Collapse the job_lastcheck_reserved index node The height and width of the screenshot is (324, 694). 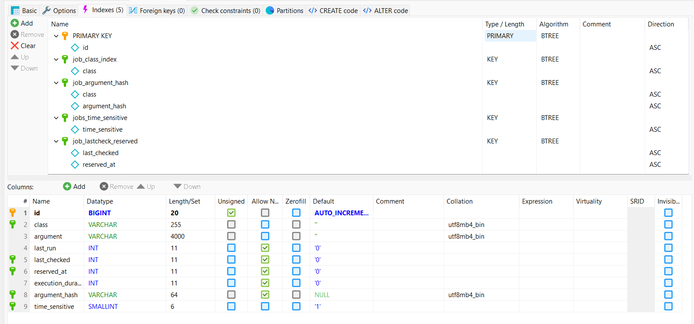coord(56,141)
